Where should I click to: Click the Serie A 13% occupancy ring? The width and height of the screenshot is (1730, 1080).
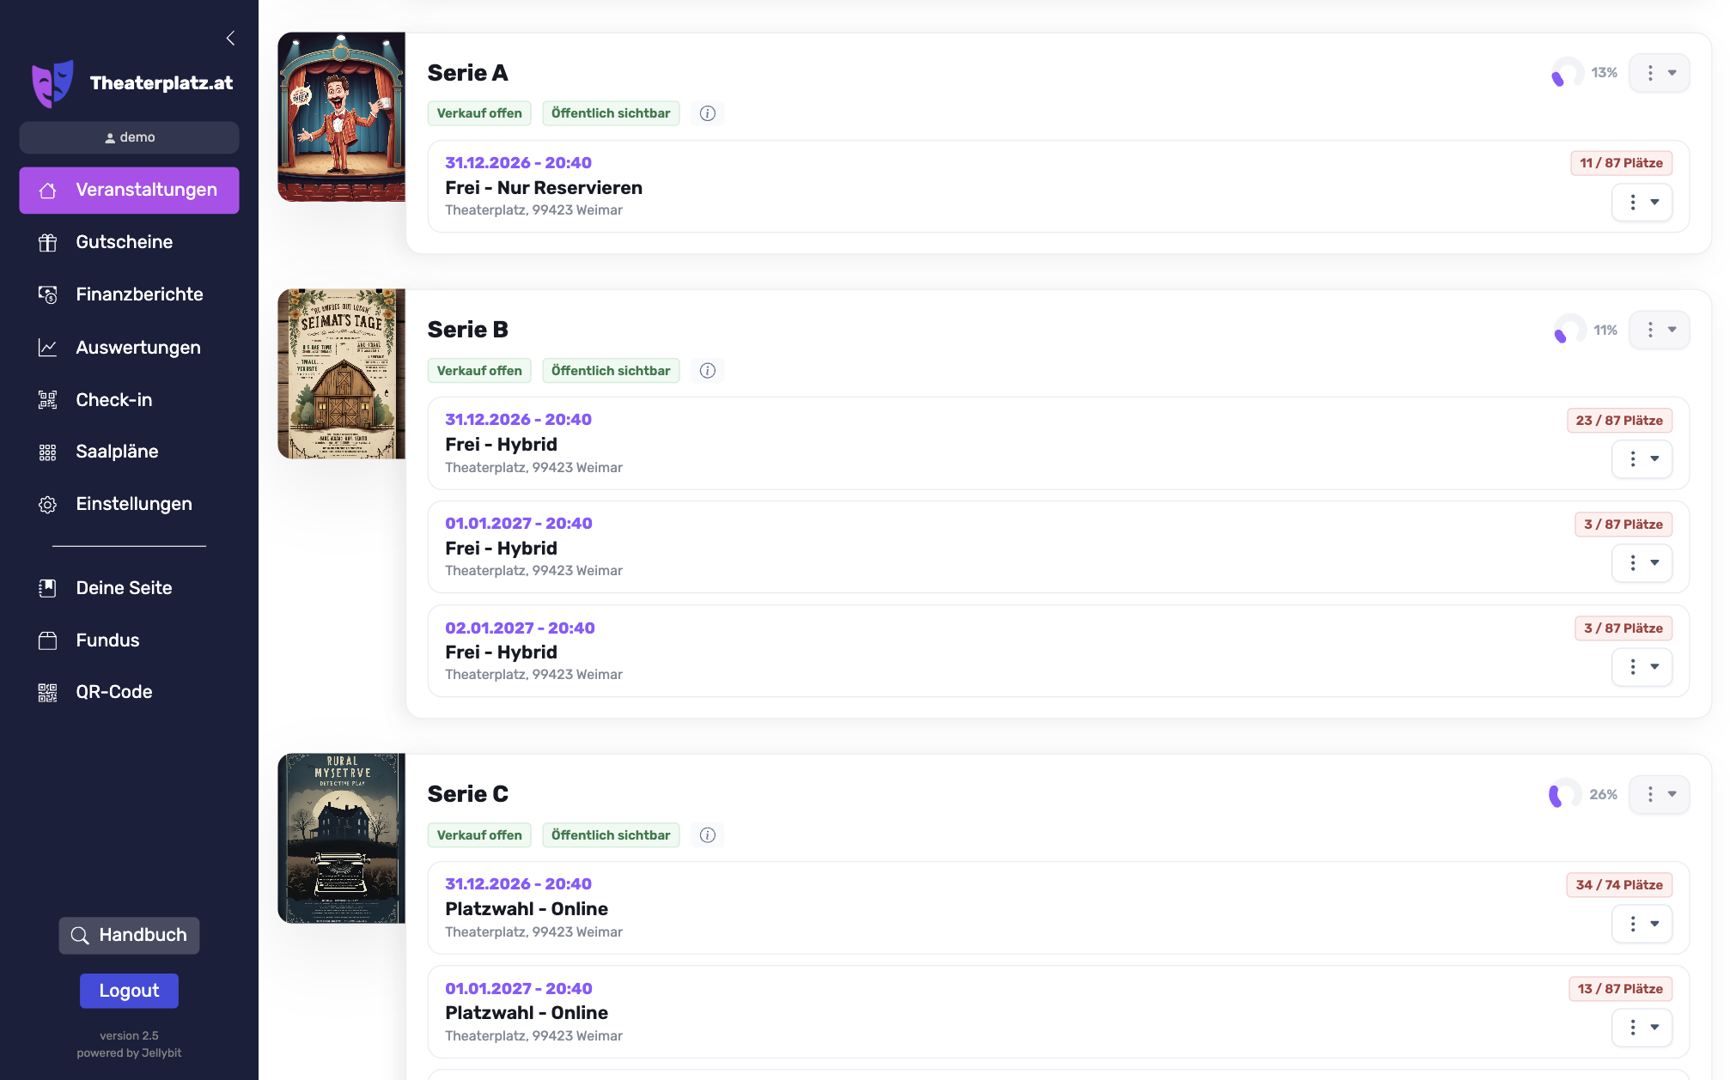click(x=1568, y=73)
